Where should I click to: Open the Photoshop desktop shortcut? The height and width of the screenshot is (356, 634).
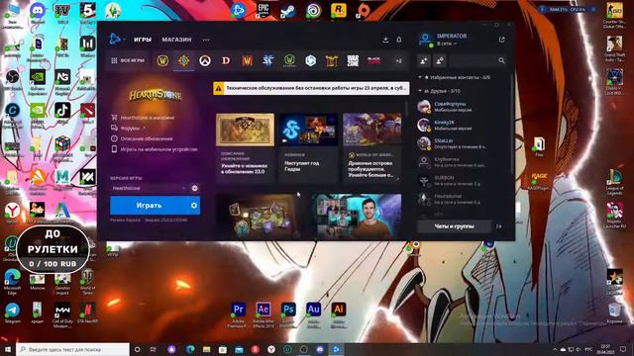pos(288,314)
